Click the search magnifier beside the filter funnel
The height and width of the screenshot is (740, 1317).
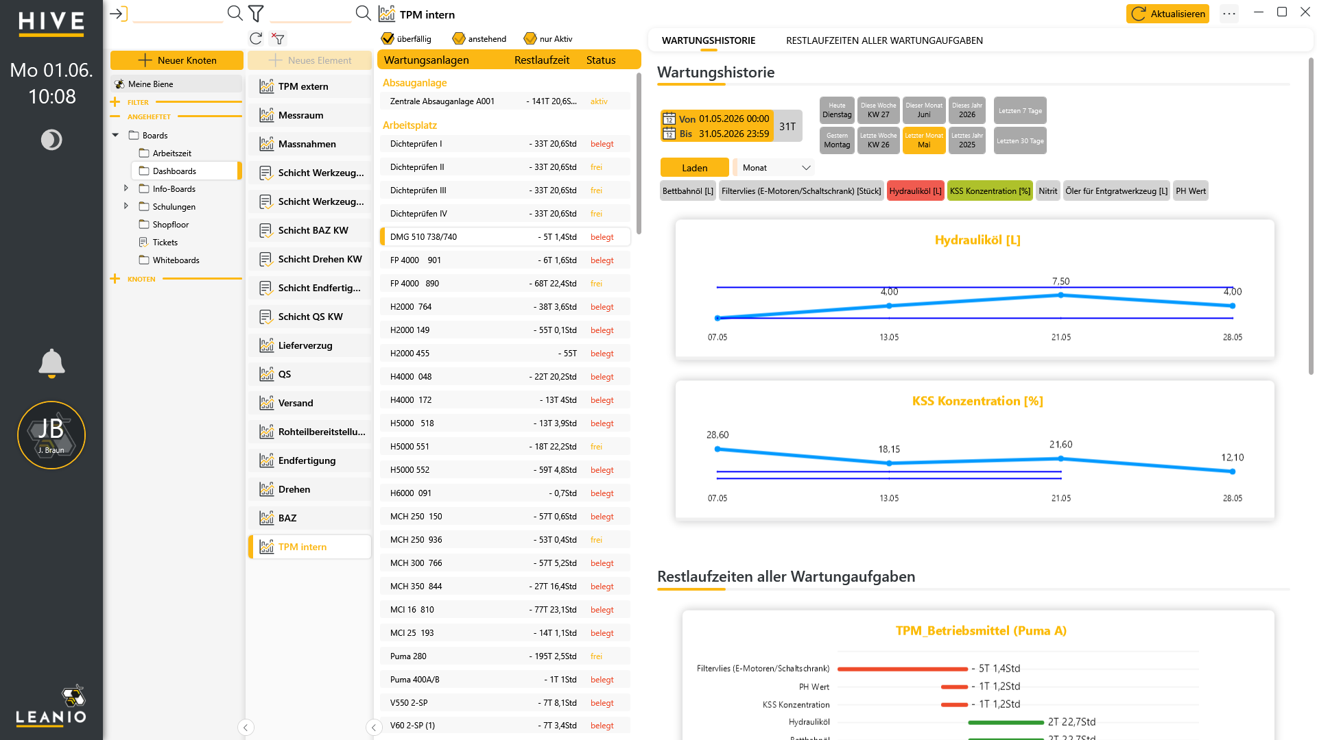235,13
